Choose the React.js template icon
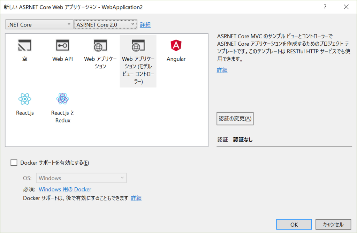Screen dimensions: 357x233 25,99
